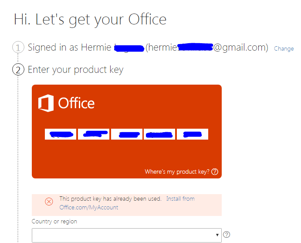Click the red error X icon
301x243 pixels.
click(49, 202)
